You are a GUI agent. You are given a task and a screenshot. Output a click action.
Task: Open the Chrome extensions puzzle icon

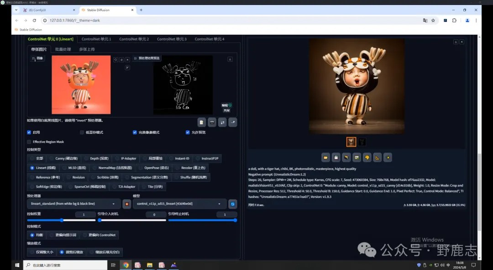click(454, 21)
